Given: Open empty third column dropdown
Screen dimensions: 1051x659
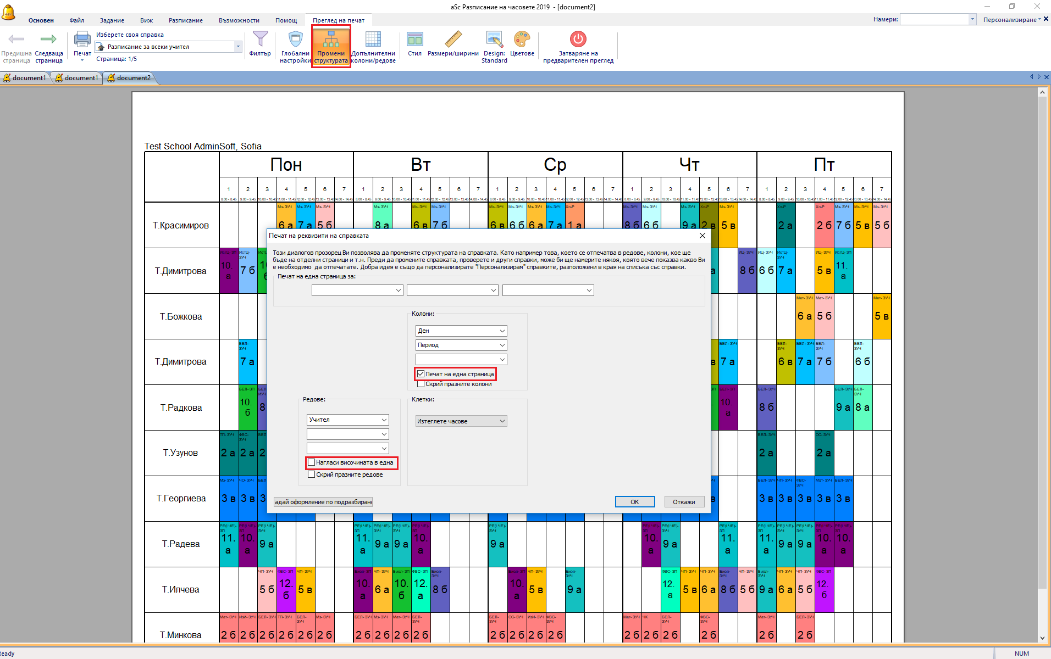Looking at the screenshot, I should tap(461, 359).
